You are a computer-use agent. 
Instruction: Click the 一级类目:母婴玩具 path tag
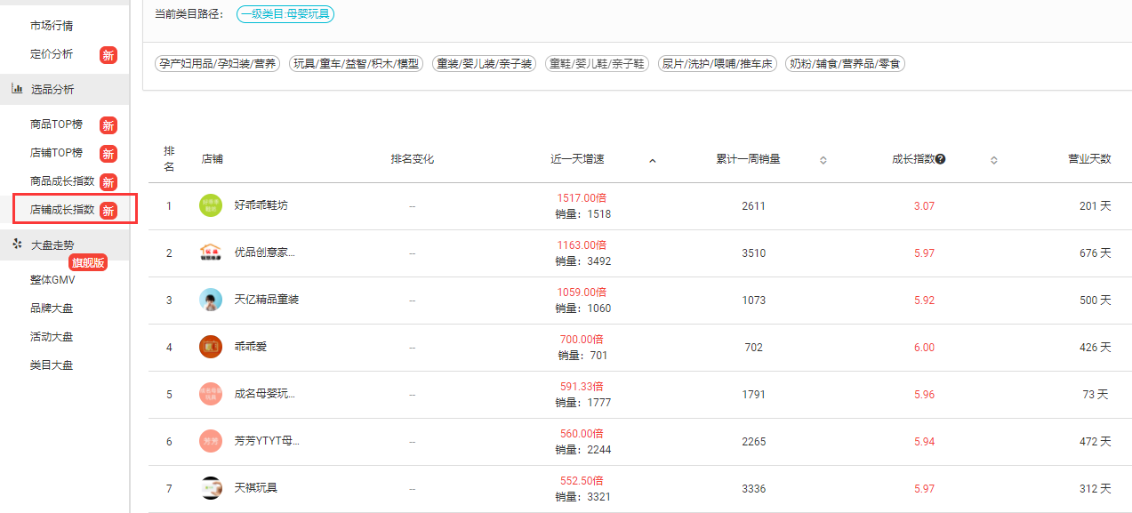tap(285, 14)
